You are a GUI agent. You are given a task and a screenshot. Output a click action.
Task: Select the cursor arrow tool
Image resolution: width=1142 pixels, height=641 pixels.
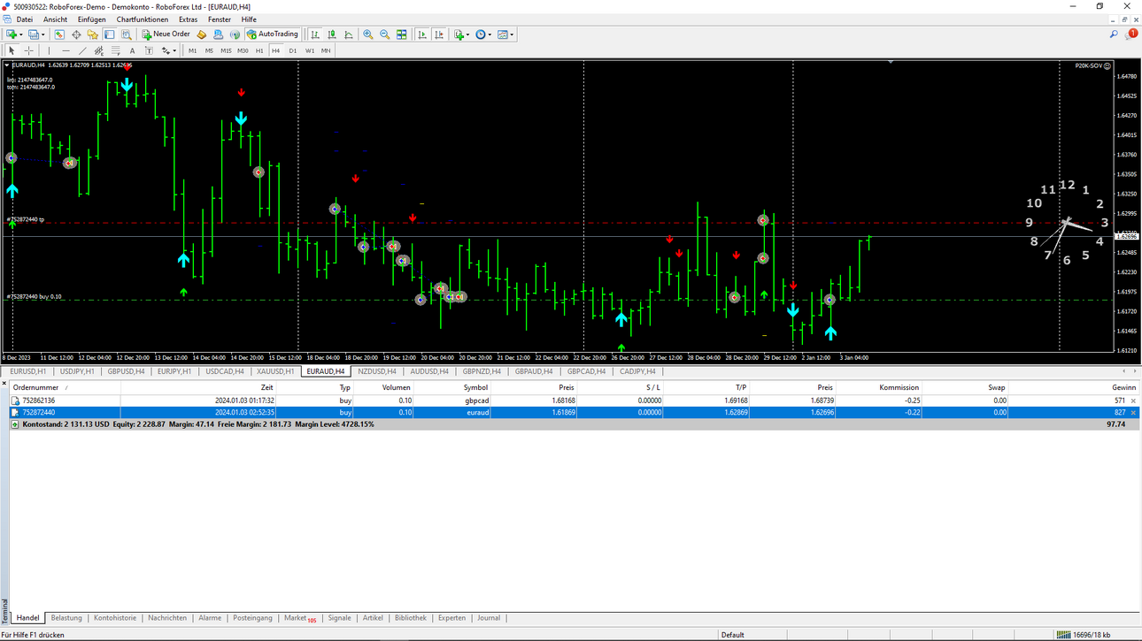click(12, 50)
